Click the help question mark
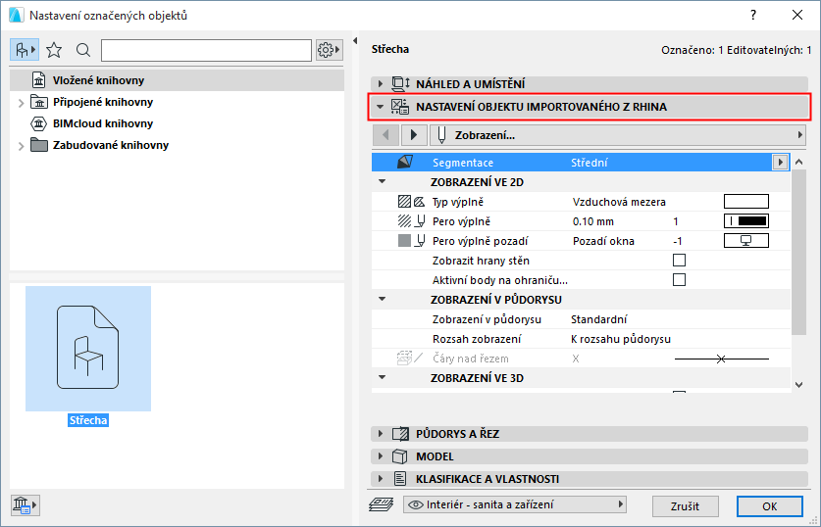The width and height of the screenshot is (821, 527). point(753,15)
